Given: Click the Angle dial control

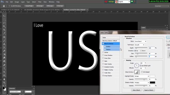Looking at the screenshot, I should [137, 65].
